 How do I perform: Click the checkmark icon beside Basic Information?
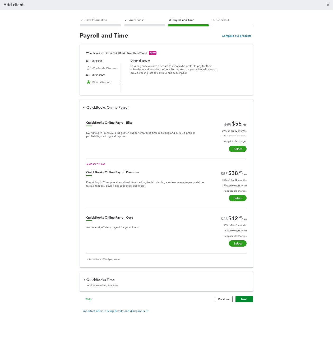point(82,20)
